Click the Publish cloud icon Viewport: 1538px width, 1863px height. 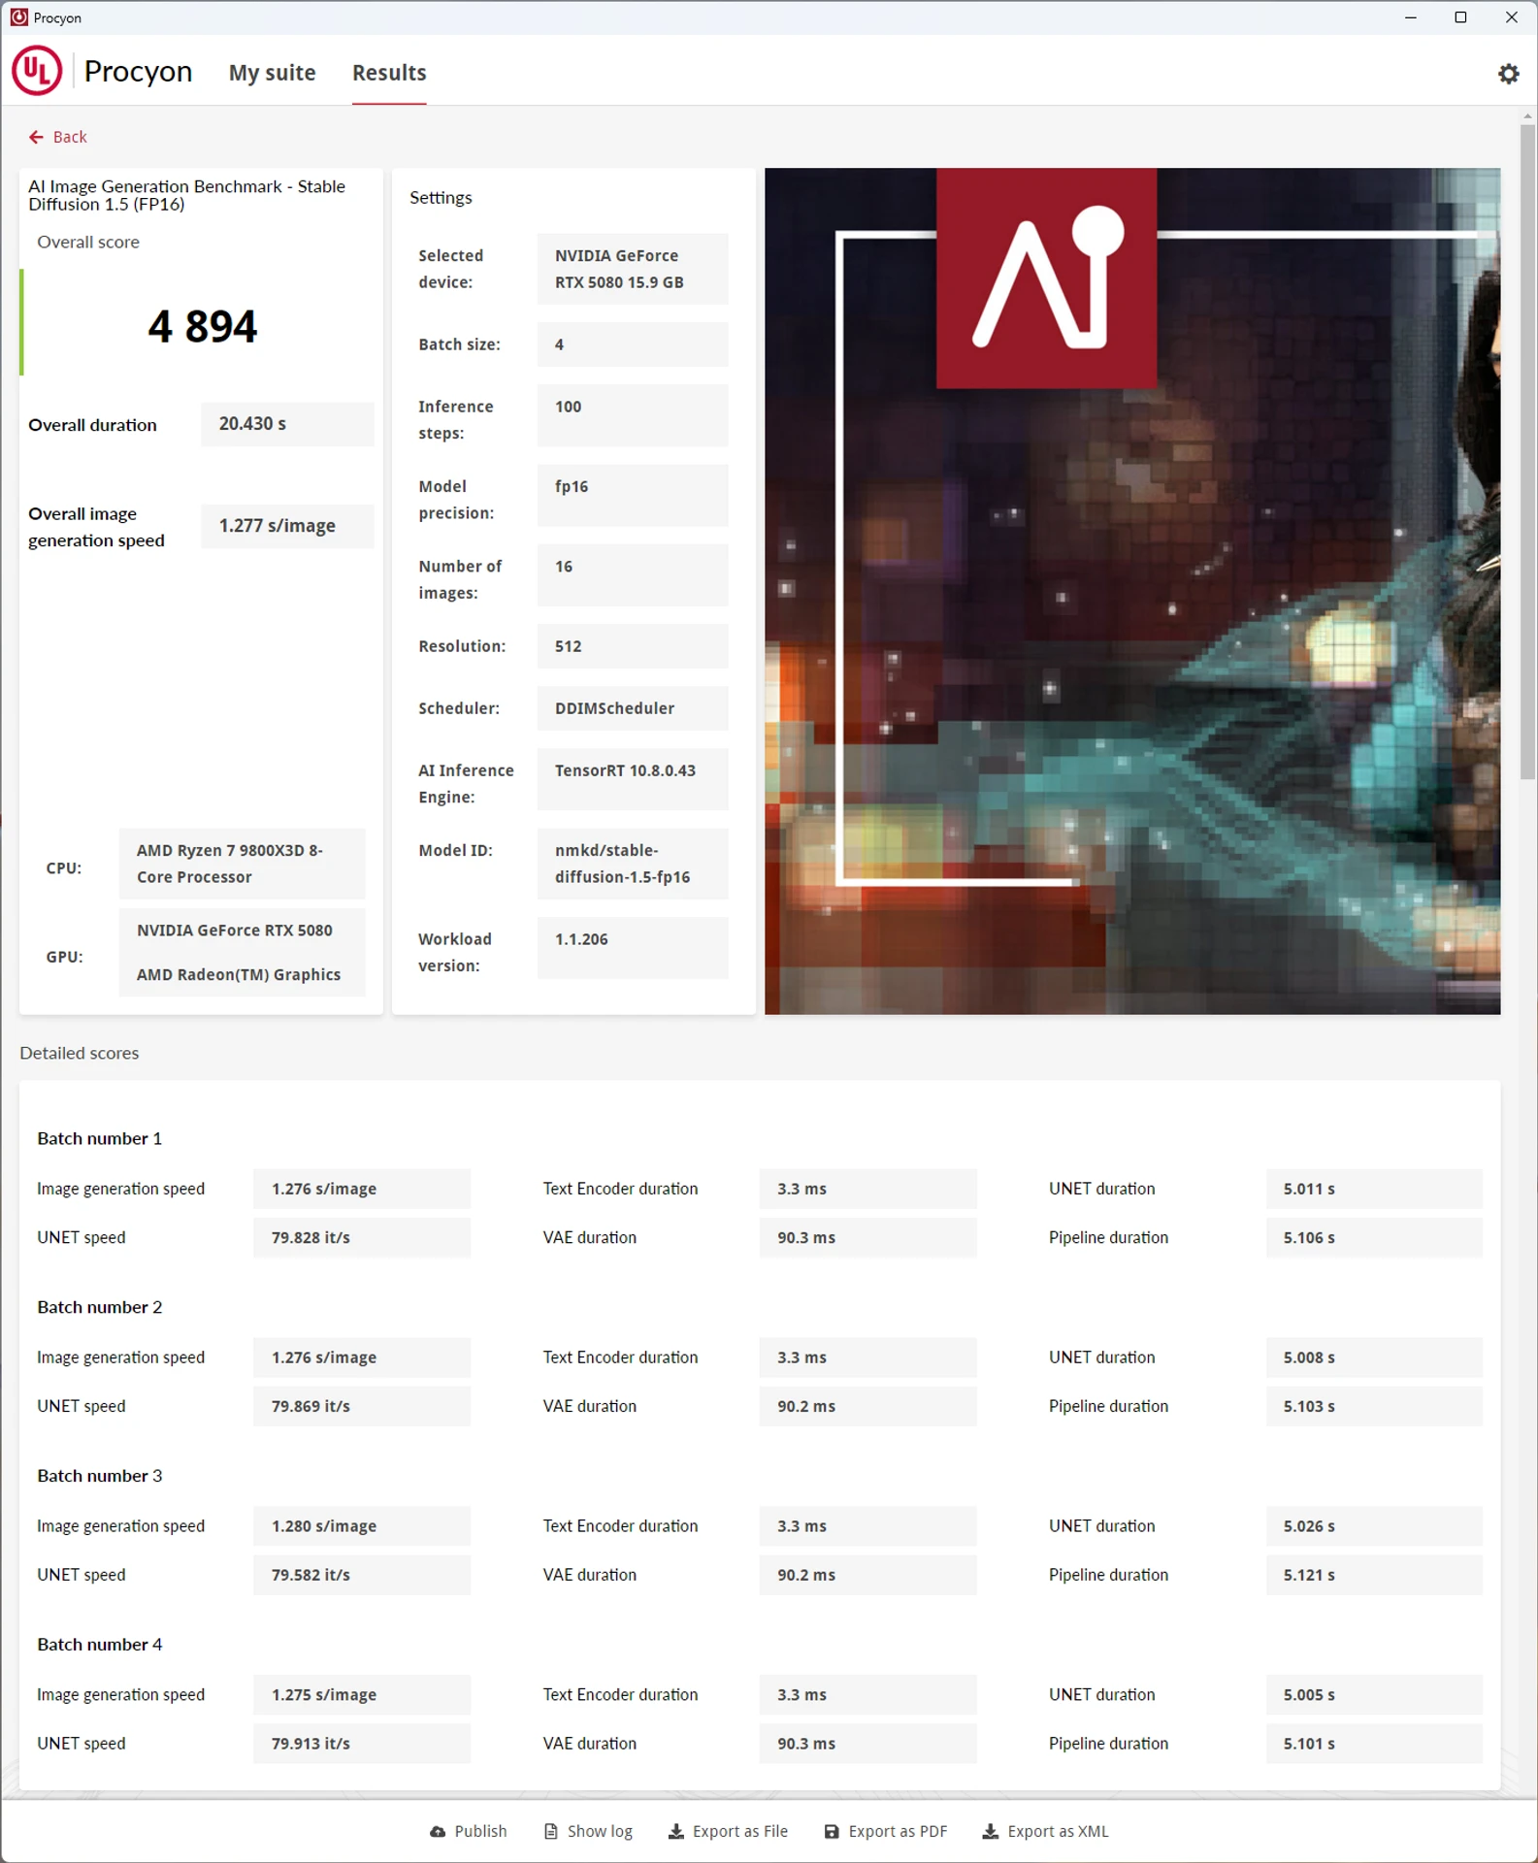coord(438,1831)
